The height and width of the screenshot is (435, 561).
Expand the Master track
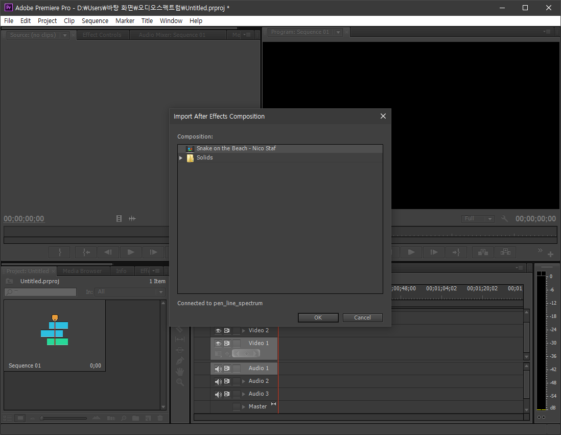[x=244, y=407]
